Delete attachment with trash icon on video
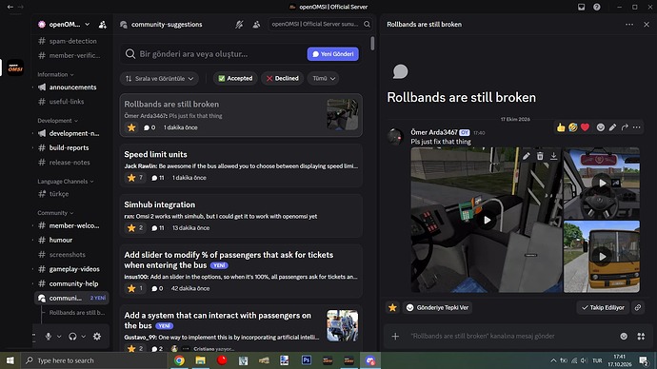The width and height of the screenshot is (657, 369). (540, 156)
